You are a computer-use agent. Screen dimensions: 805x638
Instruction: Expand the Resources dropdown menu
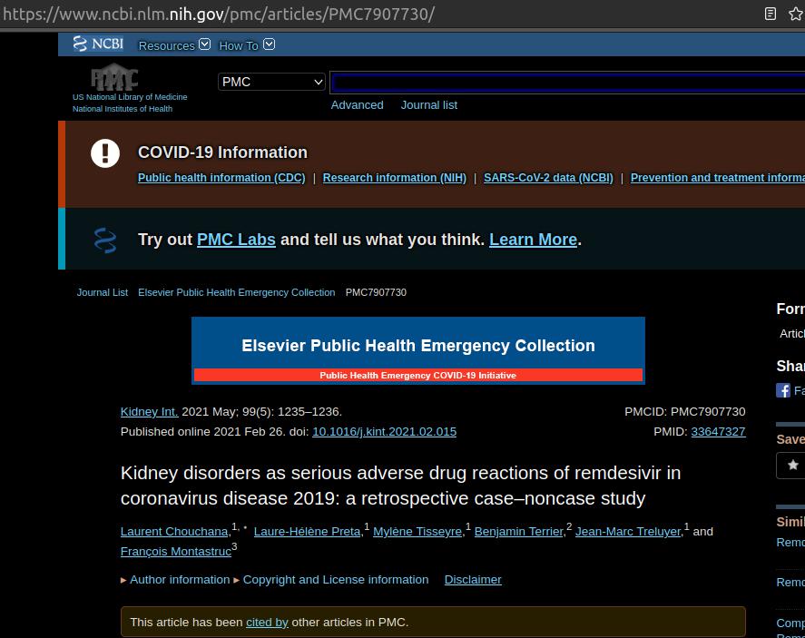[x=174, y=45]
